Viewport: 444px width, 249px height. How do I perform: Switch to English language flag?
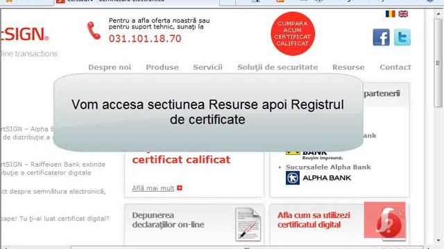click(x=403, y=14)
